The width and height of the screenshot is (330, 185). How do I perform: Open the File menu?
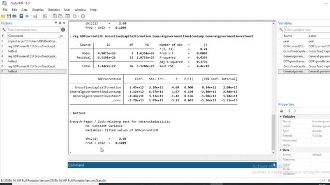5,10
